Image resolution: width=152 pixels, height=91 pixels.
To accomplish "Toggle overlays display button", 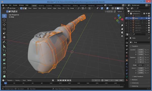I will (x=107, y=8).
